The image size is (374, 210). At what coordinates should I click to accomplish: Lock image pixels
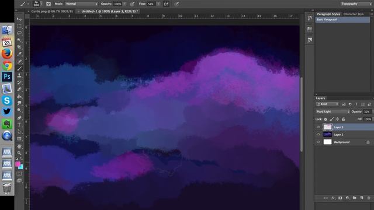click(x=331, y=119)
